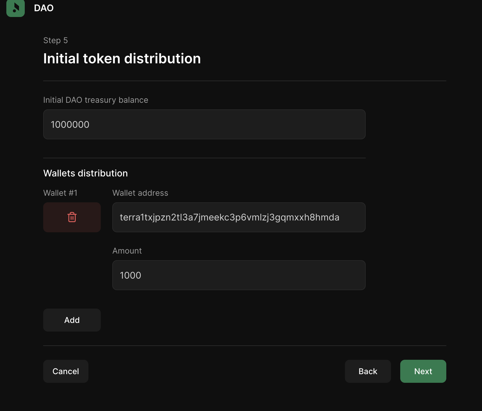Click into the Wallet address input field
The image size is (482, 411).
point(239,217)
